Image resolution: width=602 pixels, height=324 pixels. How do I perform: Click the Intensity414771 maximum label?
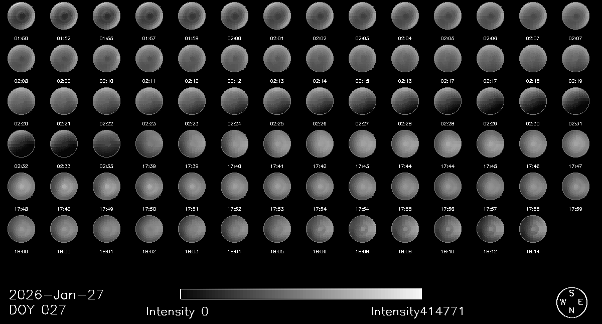(417, 311)
